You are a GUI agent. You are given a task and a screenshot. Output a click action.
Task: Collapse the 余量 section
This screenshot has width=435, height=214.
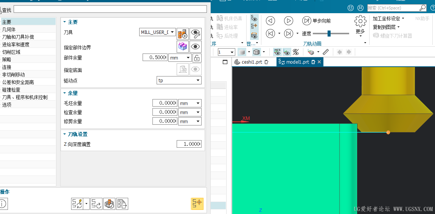(70, 93)
